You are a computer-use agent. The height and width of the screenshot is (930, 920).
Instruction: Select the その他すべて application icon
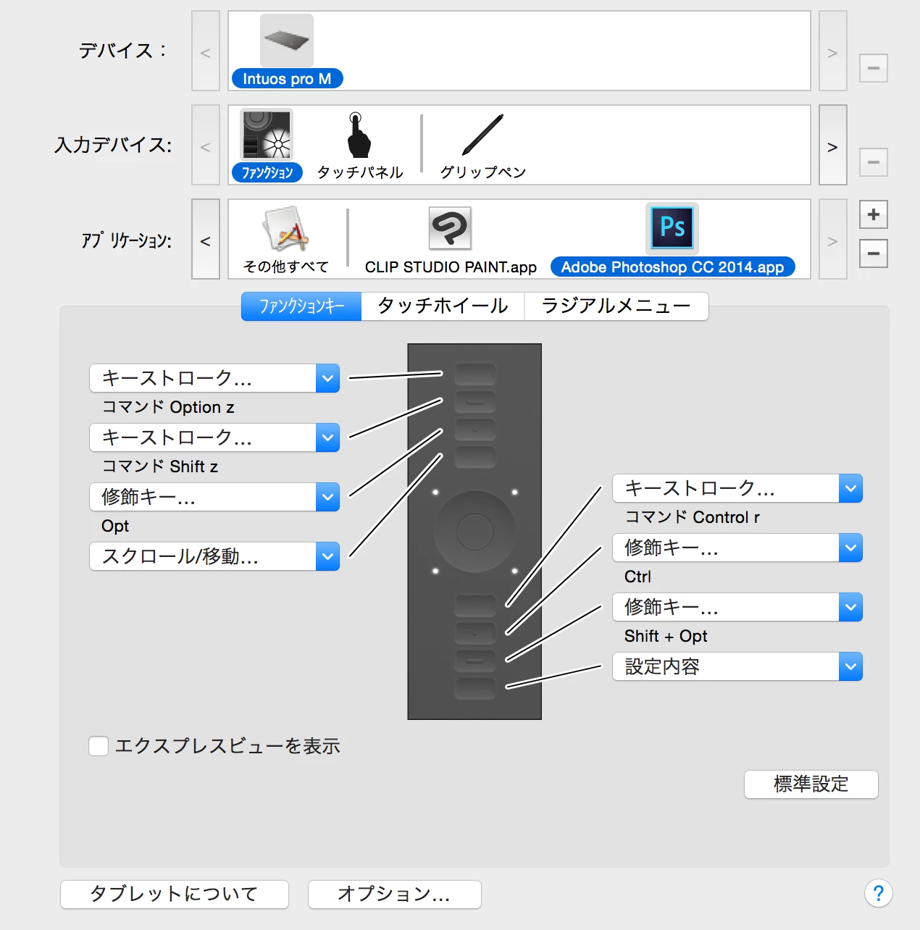point(286,229)
